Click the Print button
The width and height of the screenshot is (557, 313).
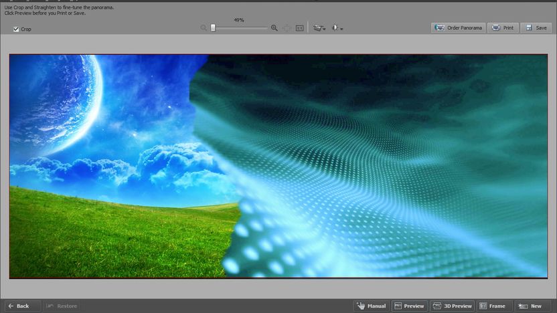tap(503, 27)
